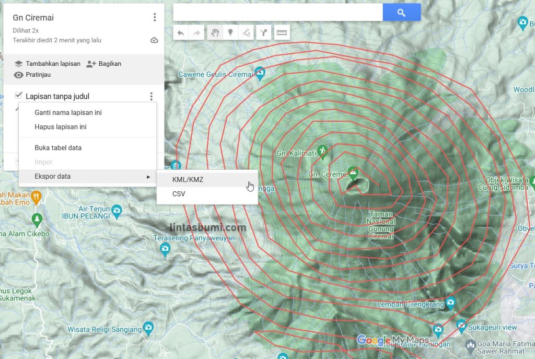This screenshot has height=359, width=535.
Task: Click the restaurant marker near Abah Emo
Action: (x=36, y=197)
